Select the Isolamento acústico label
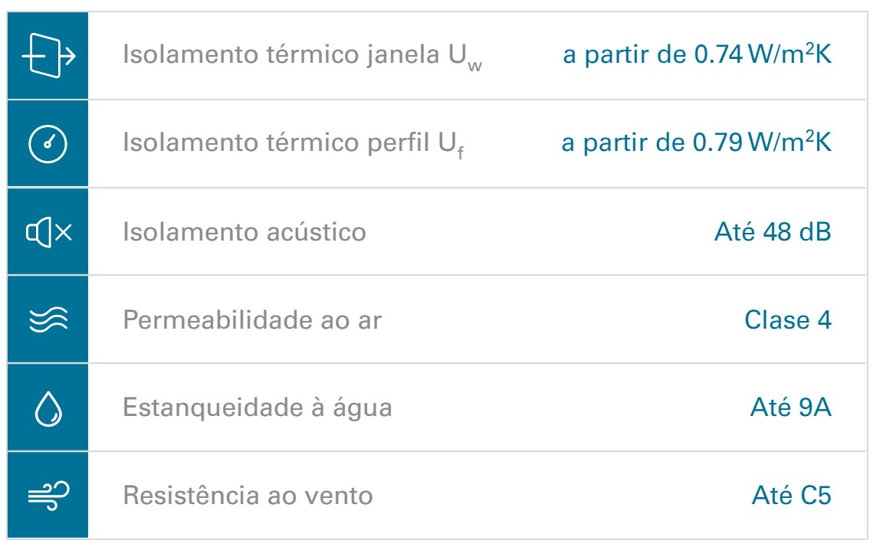 245,232
